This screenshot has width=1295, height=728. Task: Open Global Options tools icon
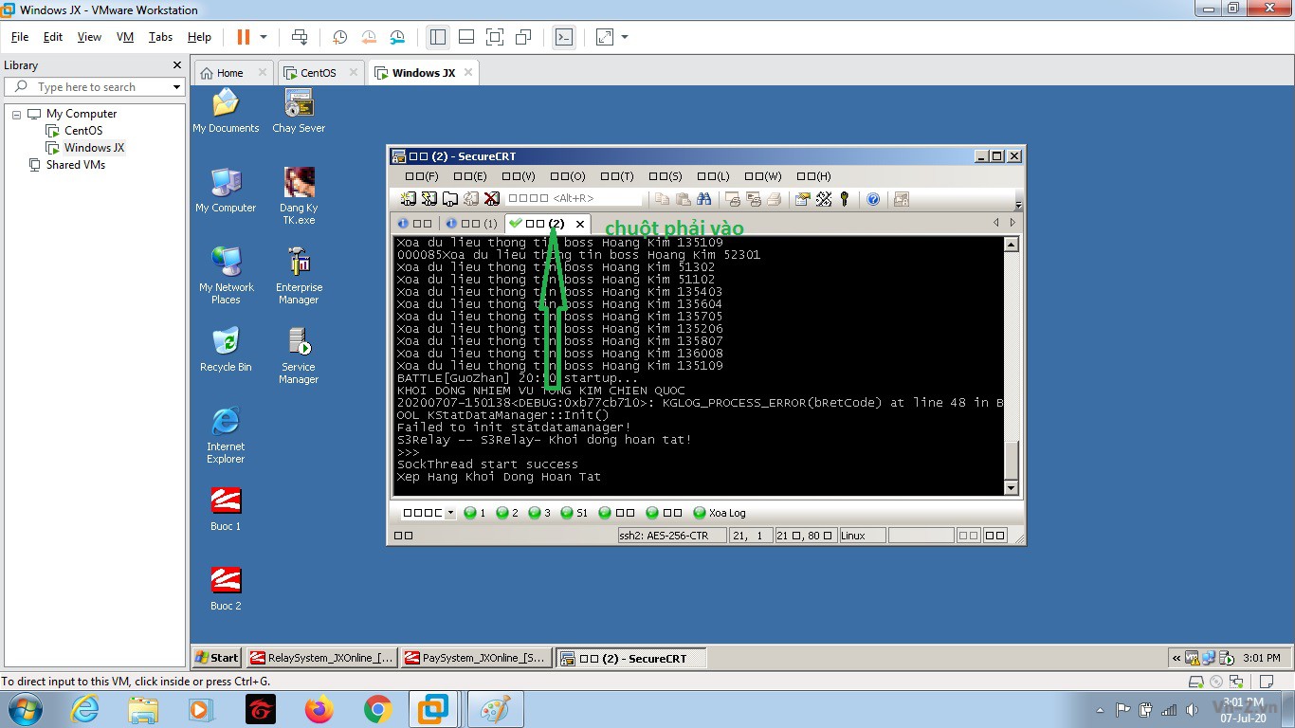(824, 199)
